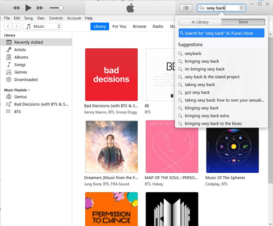Open the bad decisions red album cover
The image size is (273, 226).
tap(111, 75)
